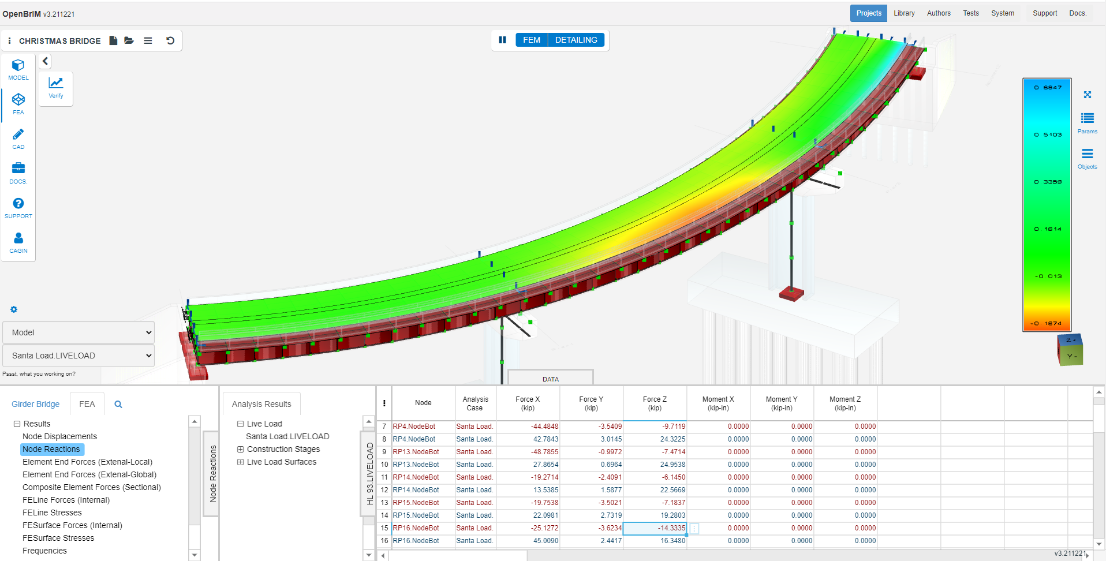Screen dimensions: 1106x561
Task: Click the Projects button in top bar
Action: point(868,13)
